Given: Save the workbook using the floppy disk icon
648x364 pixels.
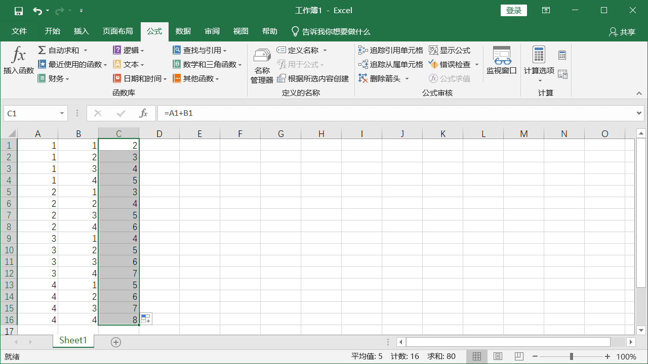Looking at the screenshot, I should click(19, 11).
